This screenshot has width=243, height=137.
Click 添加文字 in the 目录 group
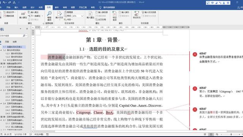(x=9, y=12)
